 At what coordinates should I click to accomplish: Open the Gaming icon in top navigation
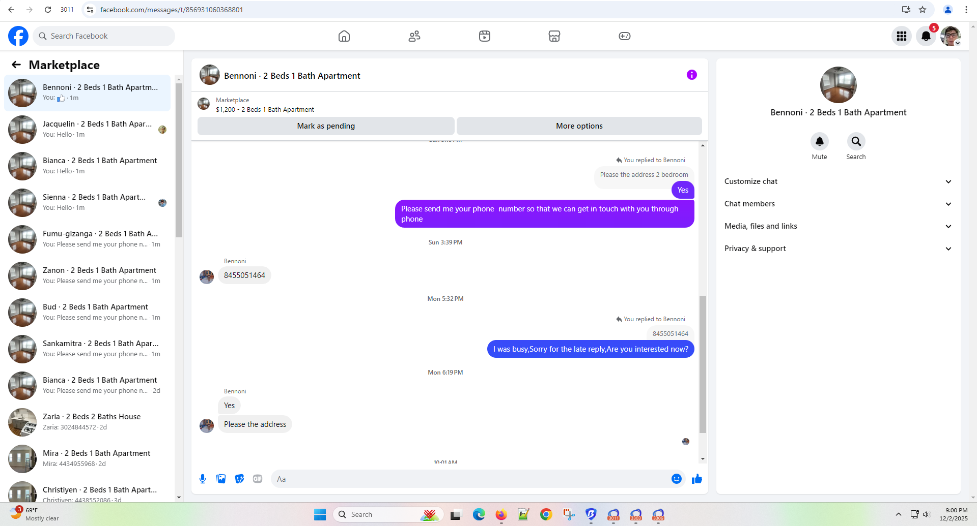625,36
